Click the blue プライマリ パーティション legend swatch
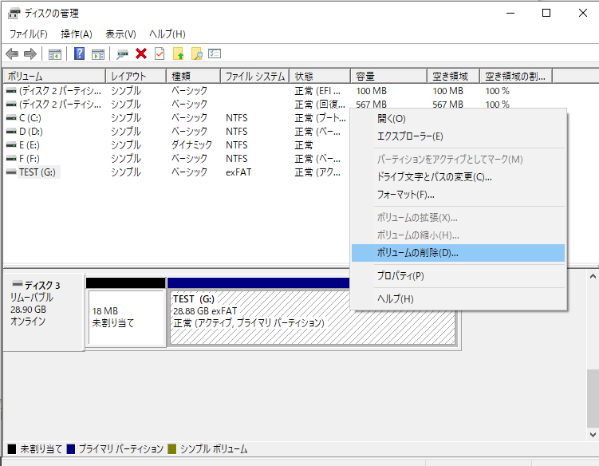The image size is (599, 466). pyautogui.click(x=71, y=448)
